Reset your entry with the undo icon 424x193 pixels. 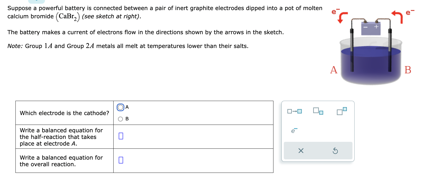click(x=336, y=151)
